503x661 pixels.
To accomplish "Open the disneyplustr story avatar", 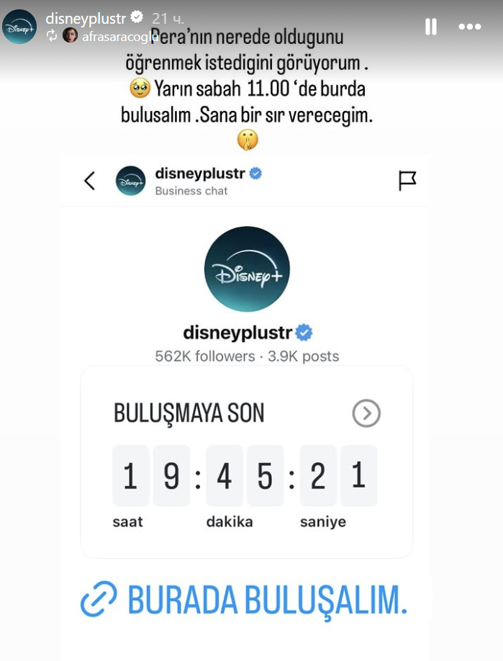I will coord(19,27).
